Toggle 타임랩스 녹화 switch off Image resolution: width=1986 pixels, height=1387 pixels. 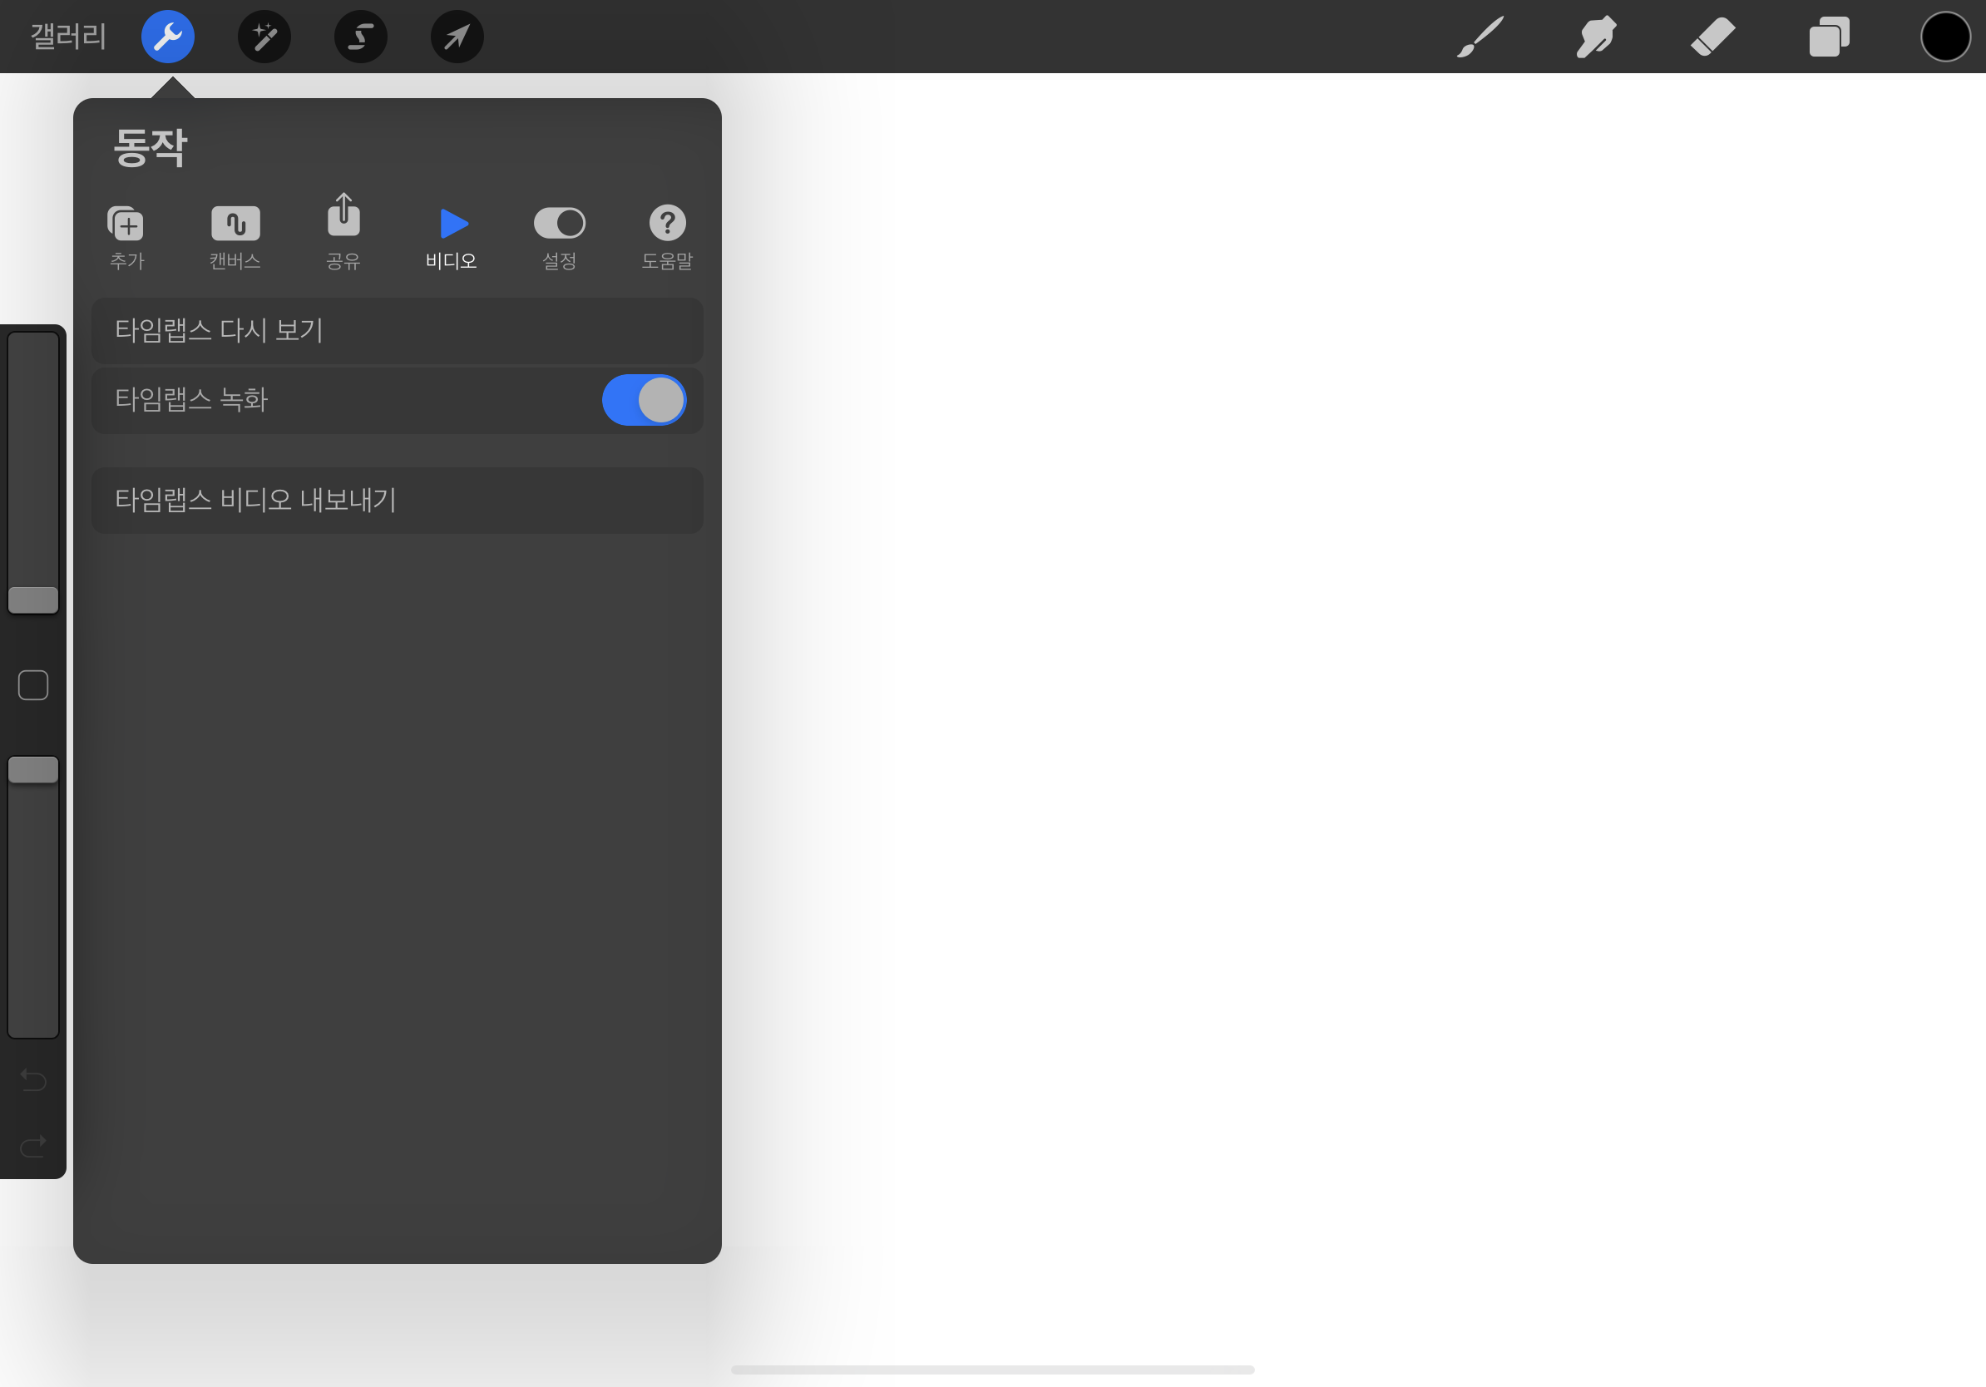pos(644,399)
